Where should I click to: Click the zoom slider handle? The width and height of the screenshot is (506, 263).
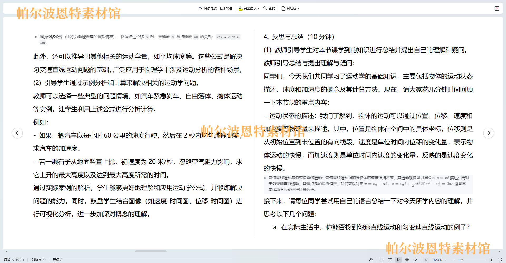click(462, 260)
